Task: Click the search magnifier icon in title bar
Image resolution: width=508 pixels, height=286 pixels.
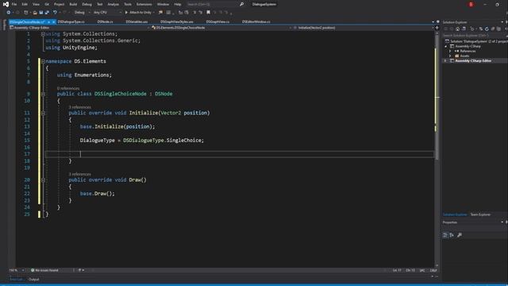Action: [241, 4]
